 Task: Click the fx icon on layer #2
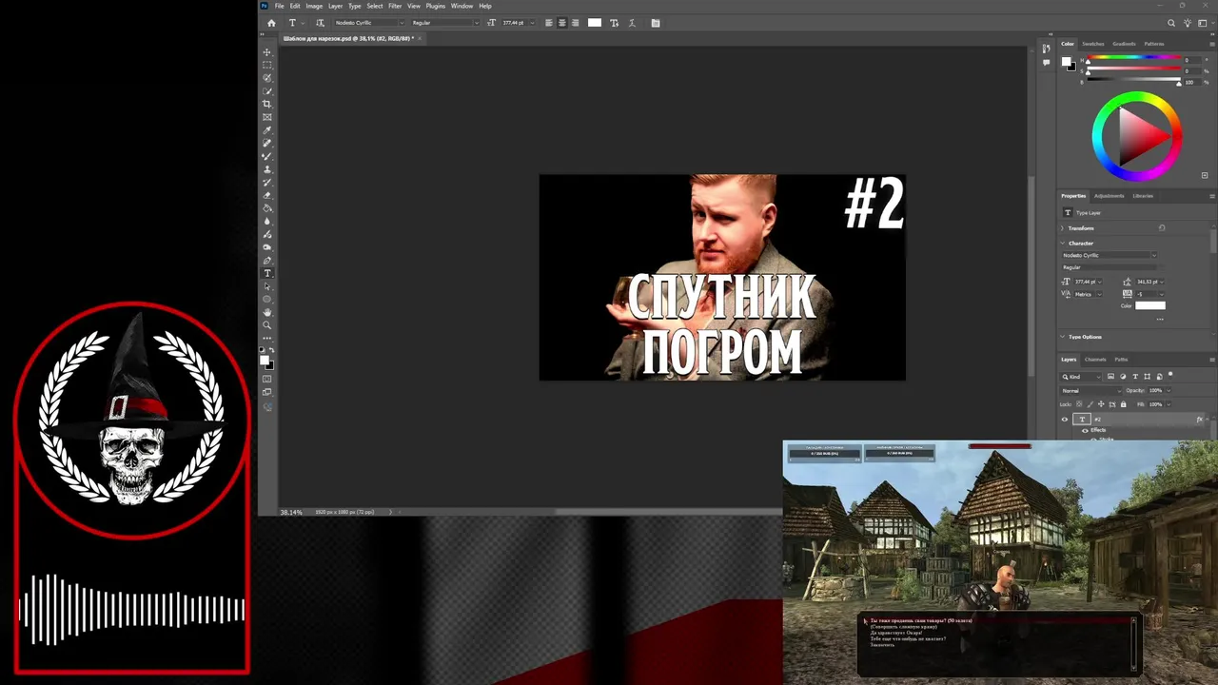(1199, 419)
